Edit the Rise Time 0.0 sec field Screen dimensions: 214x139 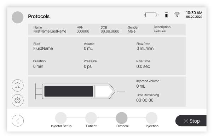tap(143, 66)
